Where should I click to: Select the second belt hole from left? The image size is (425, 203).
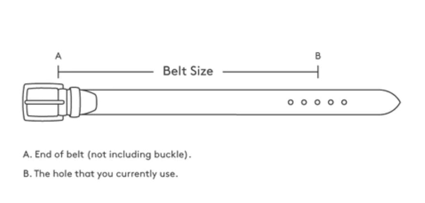point(304,102)
